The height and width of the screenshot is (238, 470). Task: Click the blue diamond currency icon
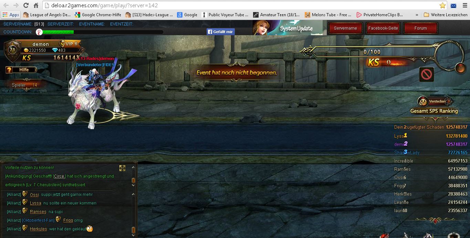[x=54, y=50]
